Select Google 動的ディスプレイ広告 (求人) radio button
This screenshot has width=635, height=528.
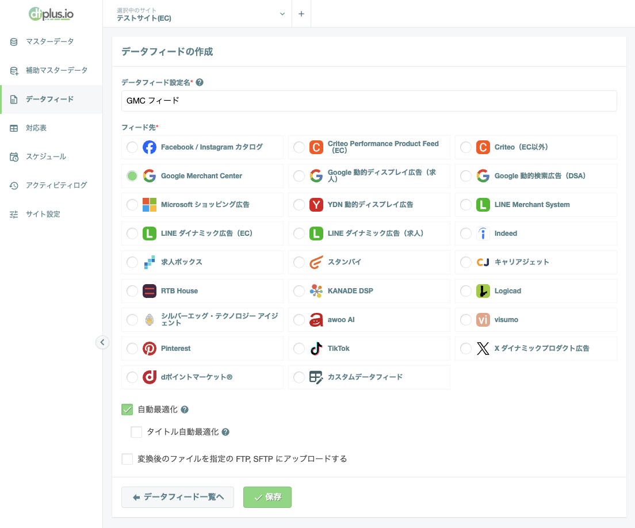click(299, 176)
